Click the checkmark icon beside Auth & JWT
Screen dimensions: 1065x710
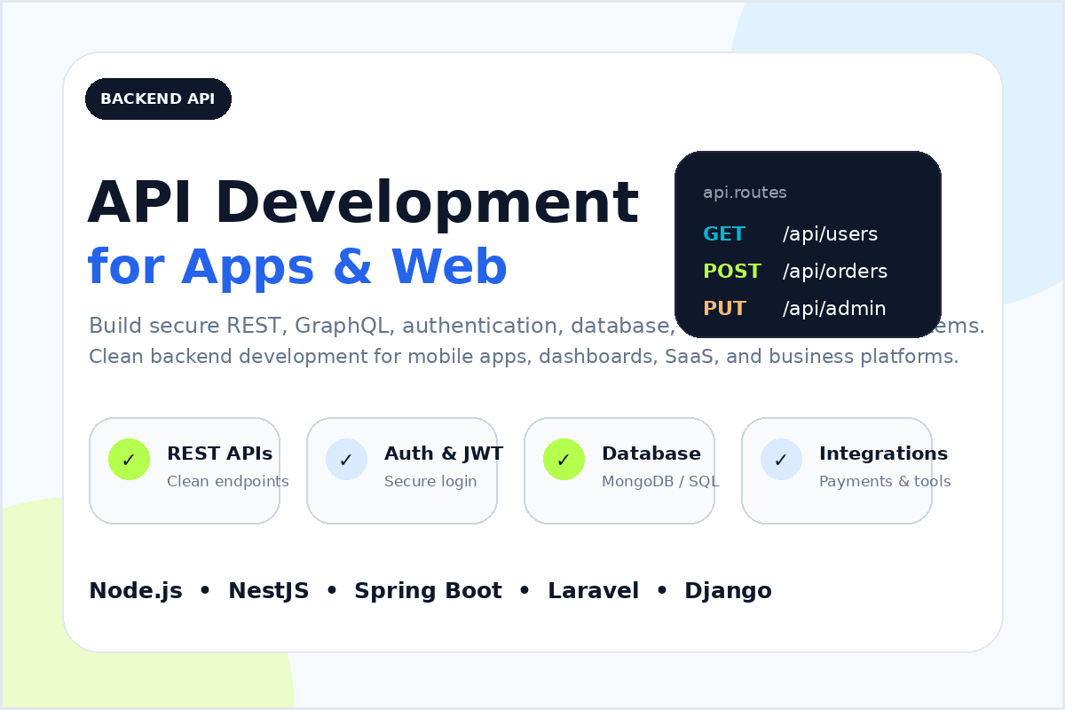point(346,460)
